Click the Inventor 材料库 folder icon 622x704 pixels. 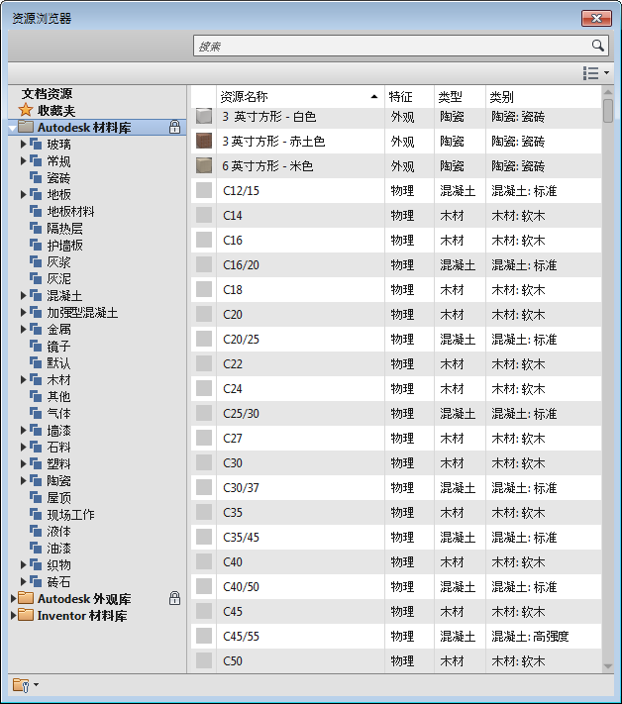coord(26,615)
